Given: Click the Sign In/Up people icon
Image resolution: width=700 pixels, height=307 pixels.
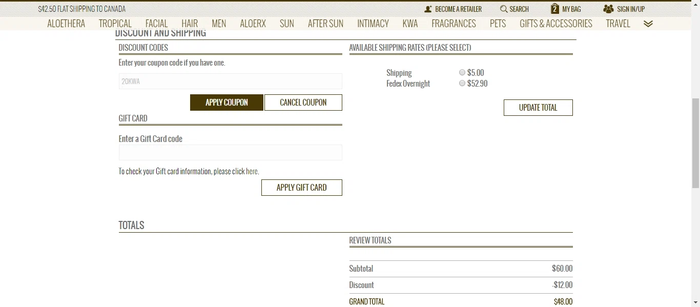Looking at the screenshot, I should 608,9.
